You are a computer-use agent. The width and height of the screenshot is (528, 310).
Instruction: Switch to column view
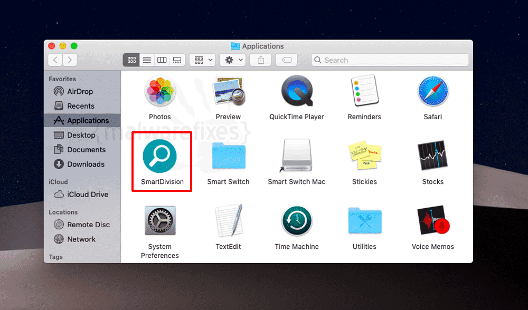pos(162,60)
